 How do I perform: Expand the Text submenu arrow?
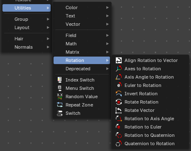107,16
